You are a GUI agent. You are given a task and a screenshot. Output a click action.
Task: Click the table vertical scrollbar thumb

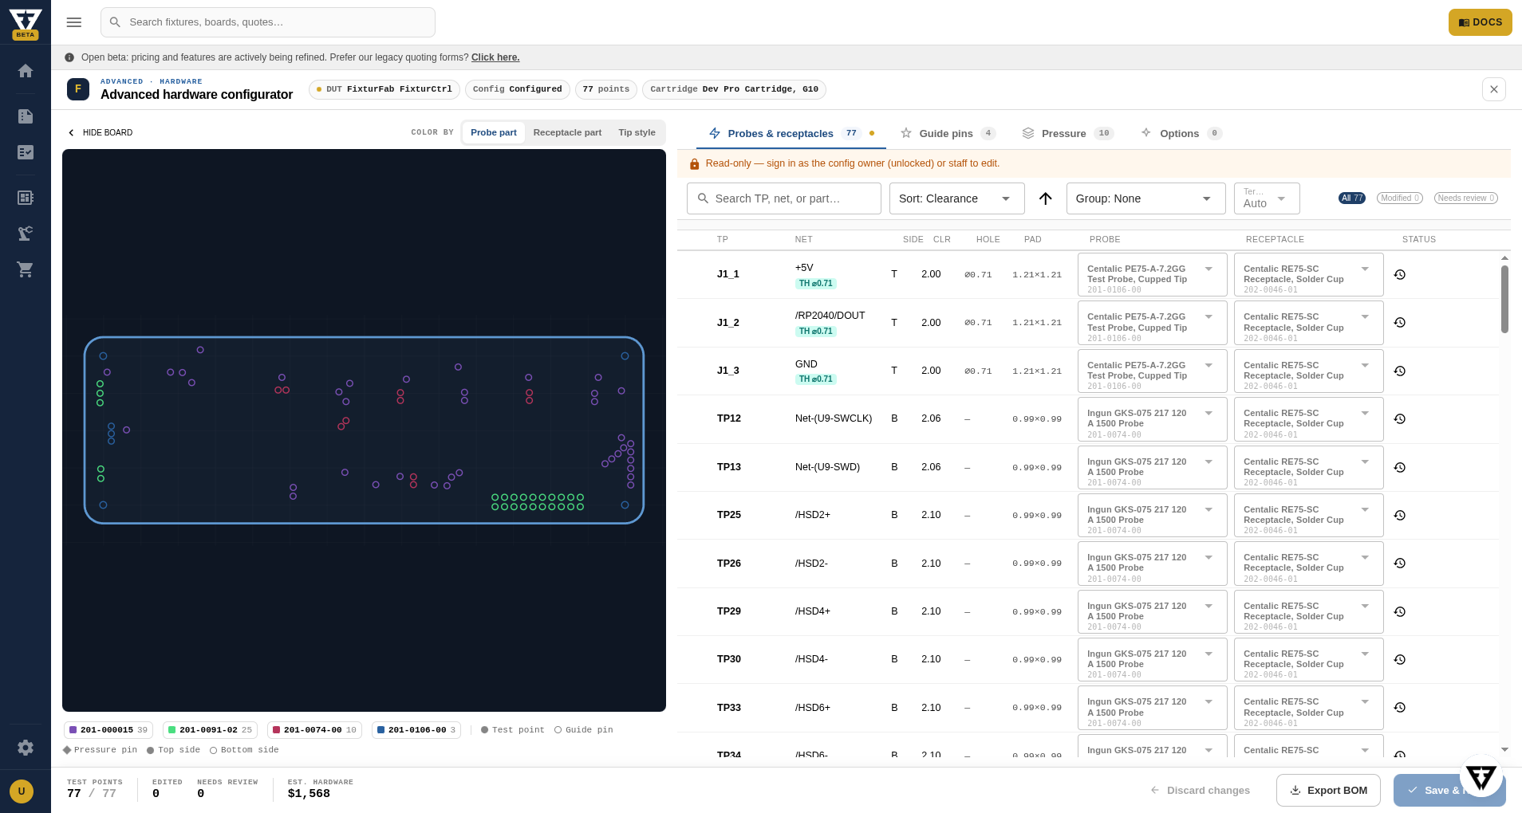[1504, 299]
